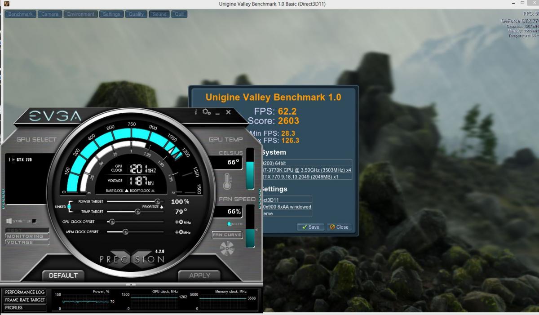
Task: Click the voltage 1187 mV readout
Action: click(x=141, y=181)
